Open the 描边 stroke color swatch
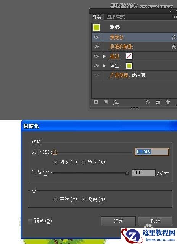The width and height of the screenshot is (177, 244). 129,56
